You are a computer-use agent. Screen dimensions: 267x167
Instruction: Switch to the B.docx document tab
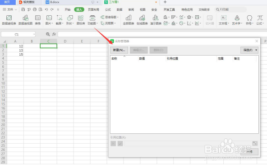pyautogui.click(x=73, y=2)
